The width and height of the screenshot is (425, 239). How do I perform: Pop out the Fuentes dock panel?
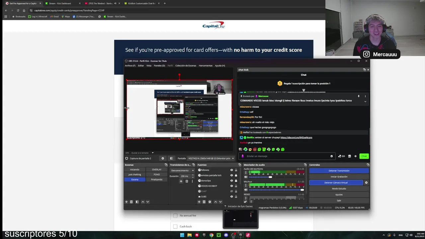coord(240,165)
